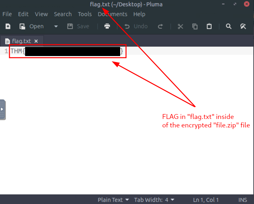
Task: Click the side panel handle on left edge
Action: [x=2, y=109]
